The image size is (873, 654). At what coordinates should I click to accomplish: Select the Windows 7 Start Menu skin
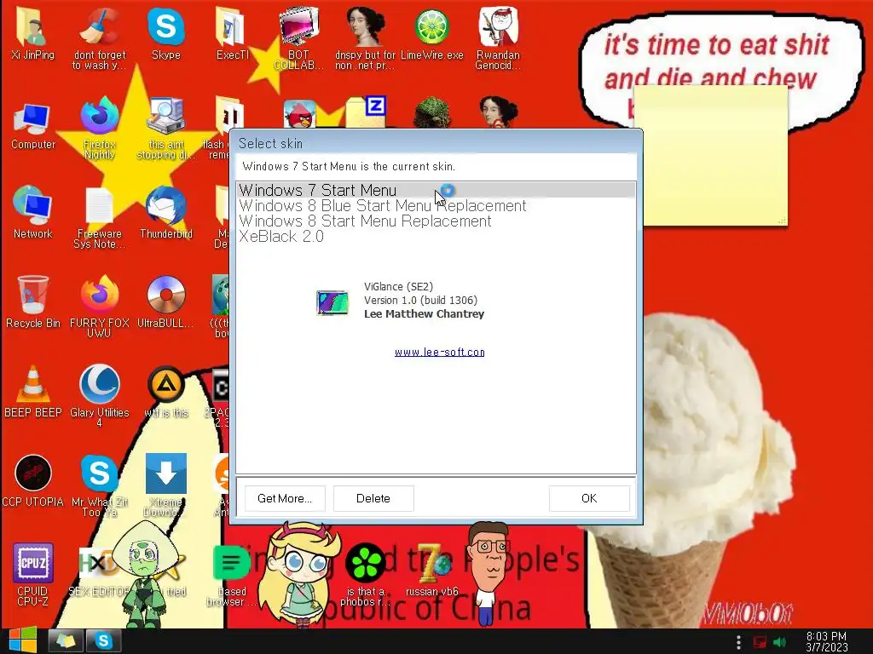point(436,190)
